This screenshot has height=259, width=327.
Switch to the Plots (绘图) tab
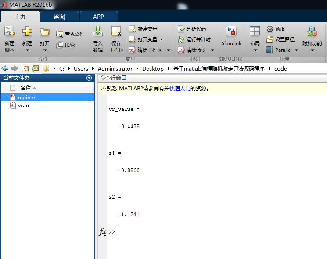(59, 17)
